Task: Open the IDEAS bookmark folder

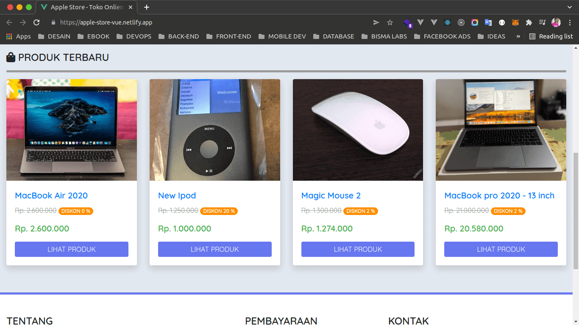Action: (491, 36)
